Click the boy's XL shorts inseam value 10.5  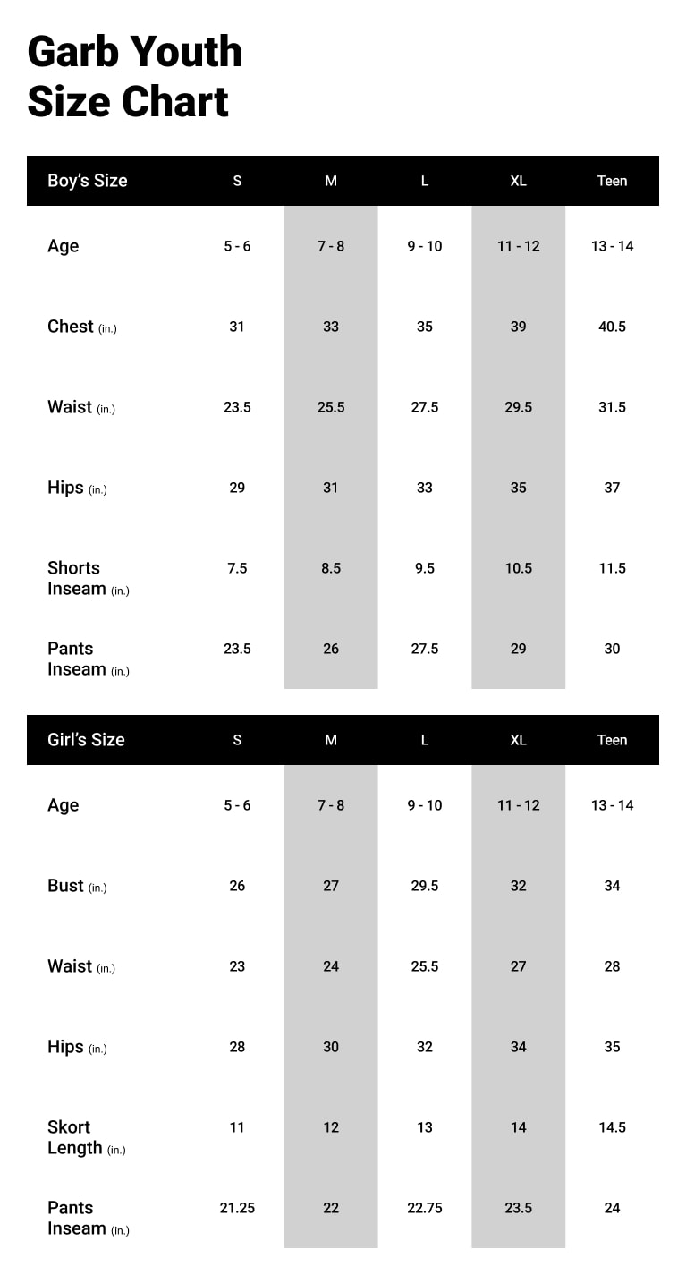coord(518,568)
